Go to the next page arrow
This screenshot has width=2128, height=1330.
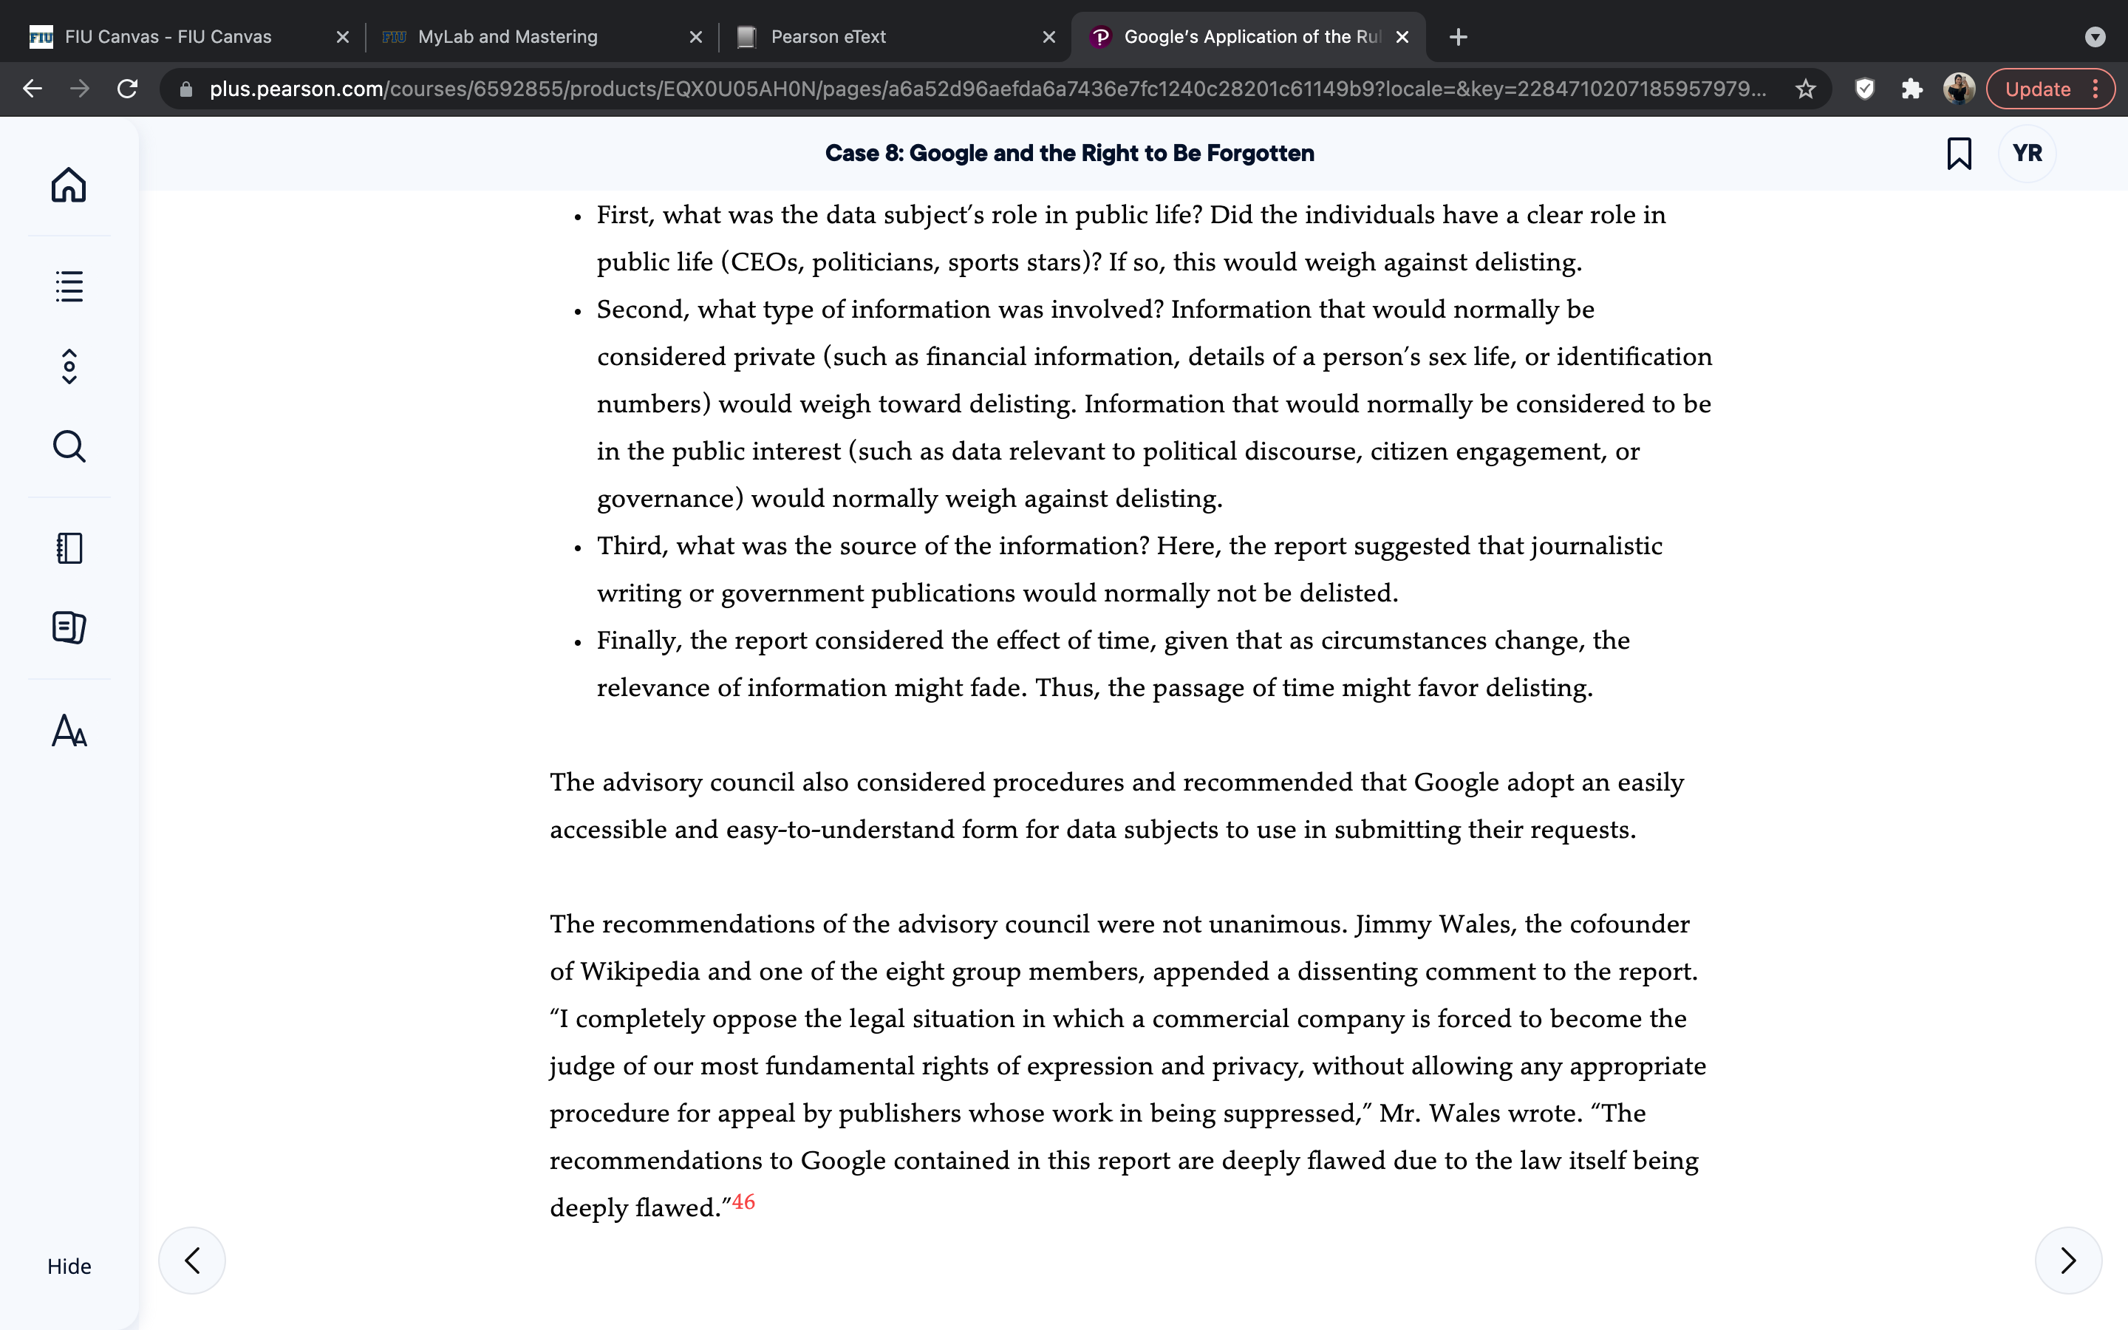click(x=2068, y=1261)
